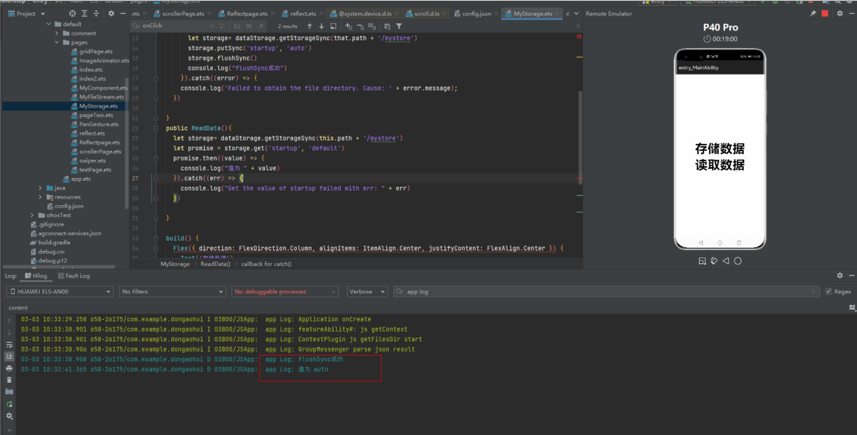This screenshot has height=435, width=857.
Task: Expand all nodes in Project panel
Action: [x=84, y=14]
